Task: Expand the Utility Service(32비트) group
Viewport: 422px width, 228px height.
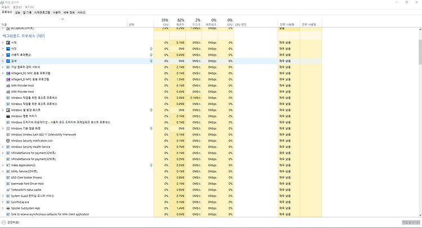Action: click(3, 171)
